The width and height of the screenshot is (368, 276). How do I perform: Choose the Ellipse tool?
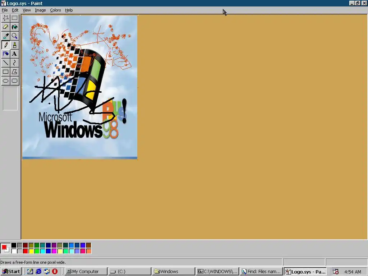point(6,81)
